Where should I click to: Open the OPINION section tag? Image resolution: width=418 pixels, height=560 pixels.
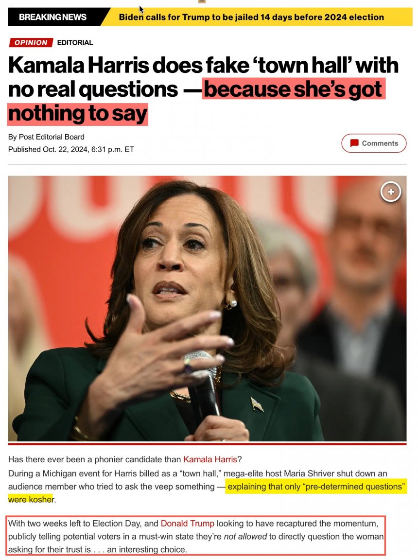click(x=31, y=42)
